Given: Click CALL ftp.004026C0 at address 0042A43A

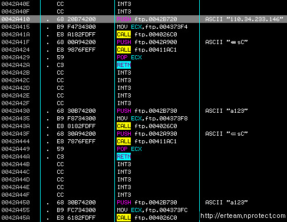Looking at the screenshot, I should tap(147, 126).
